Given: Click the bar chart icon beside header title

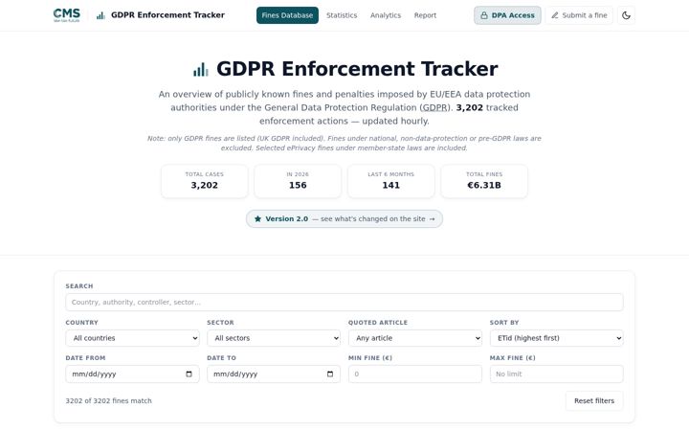Looking at the screenshot, I should coord(100,15).
